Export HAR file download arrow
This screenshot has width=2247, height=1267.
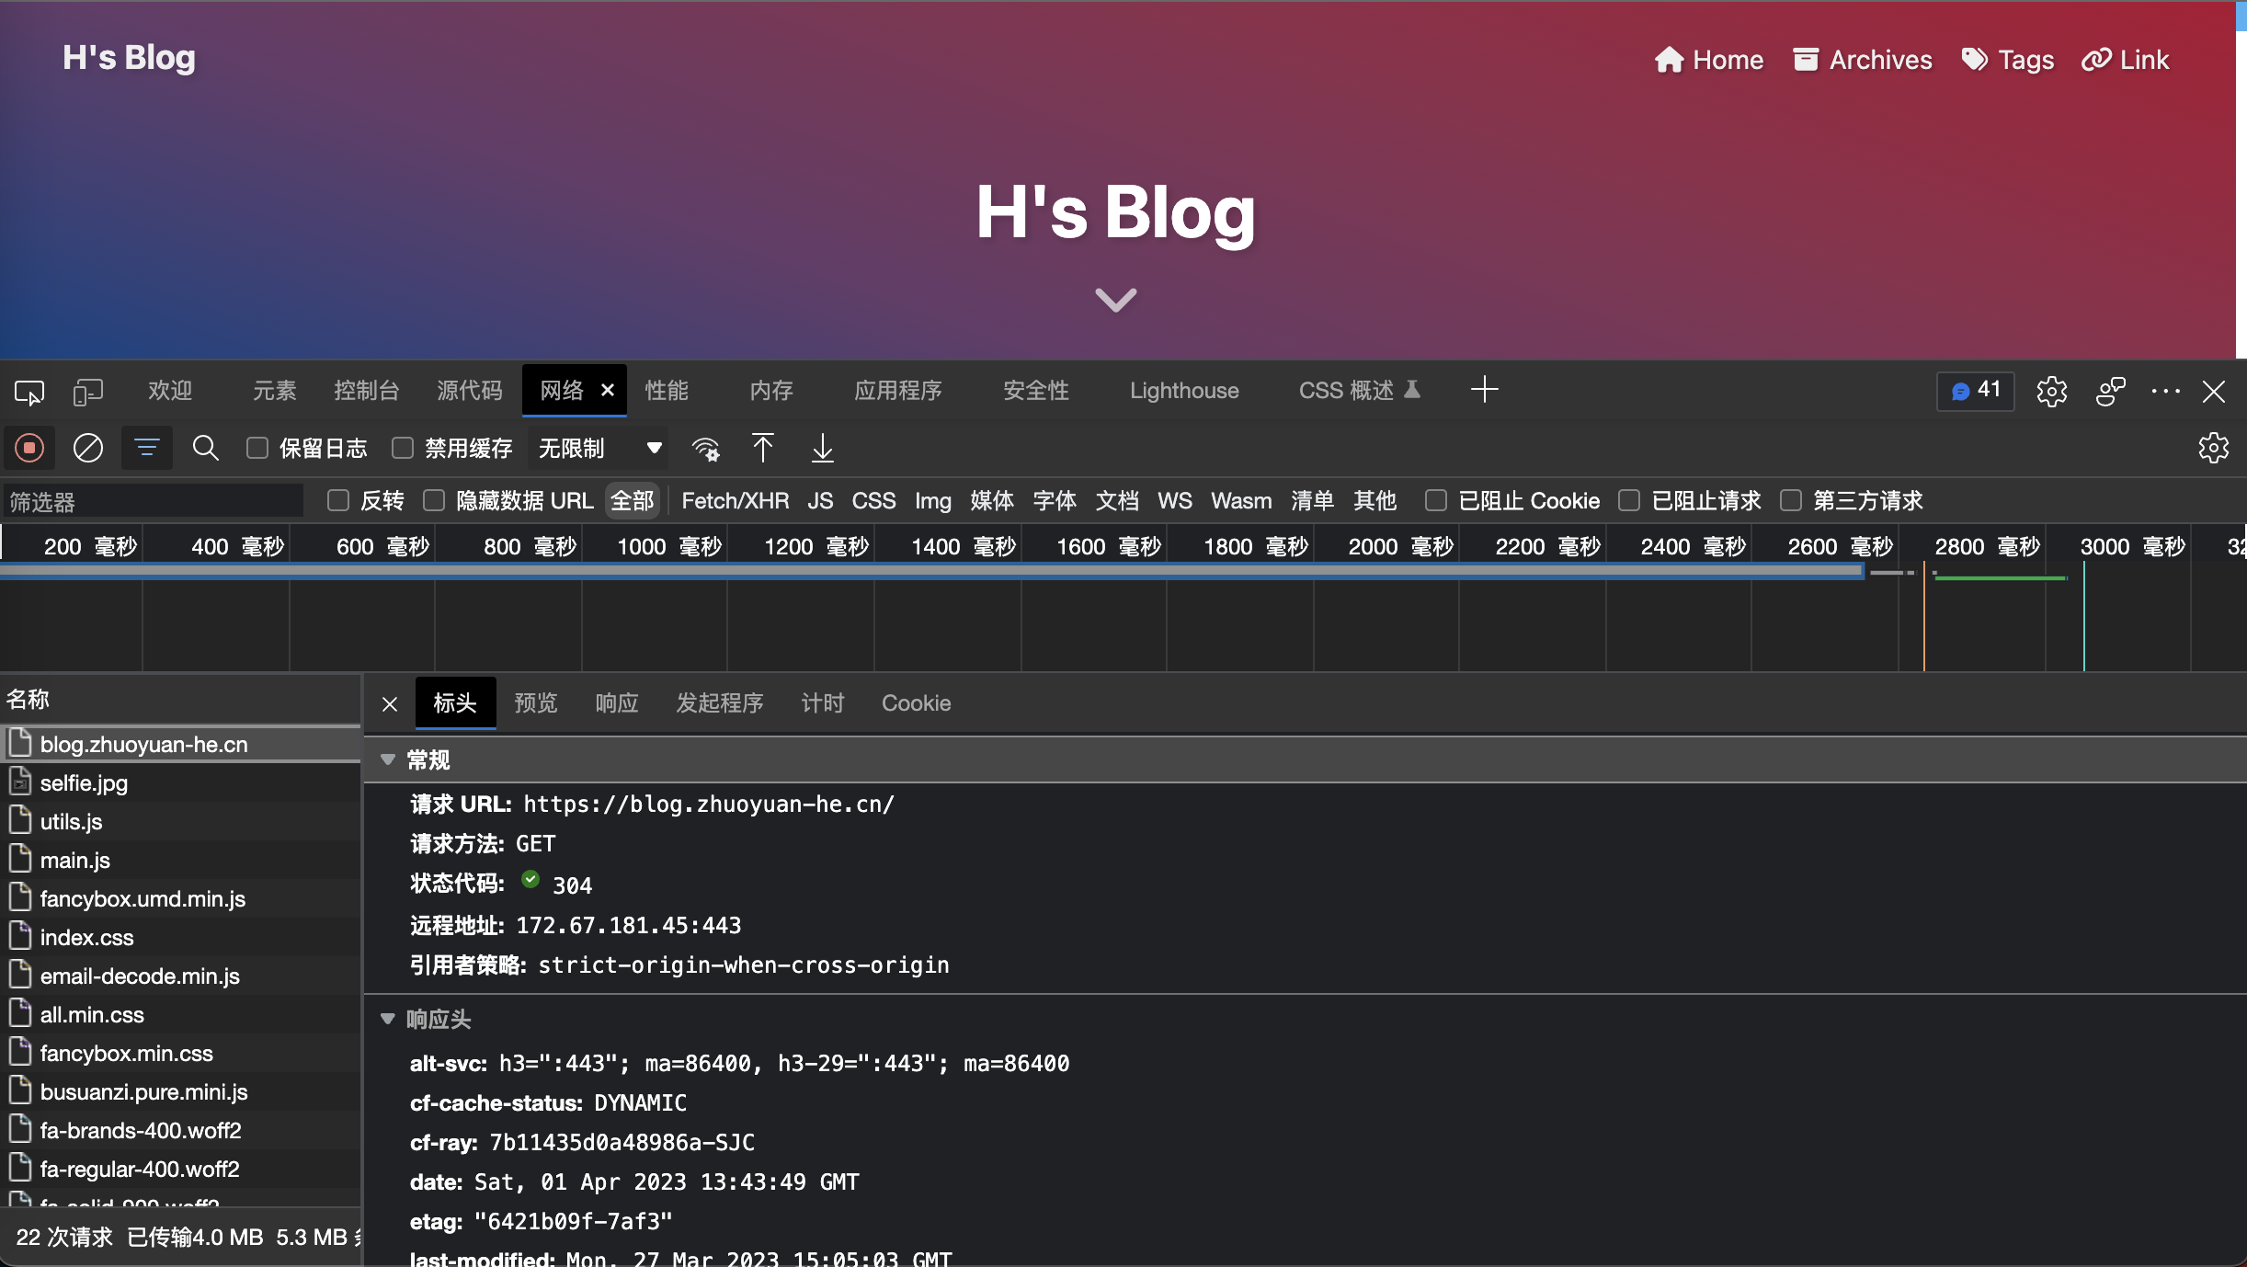coord(823,448)
